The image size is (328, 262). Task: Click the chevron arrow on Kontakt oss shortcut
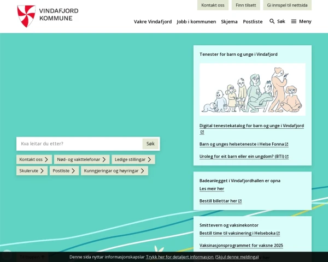[x=46, y=159]
